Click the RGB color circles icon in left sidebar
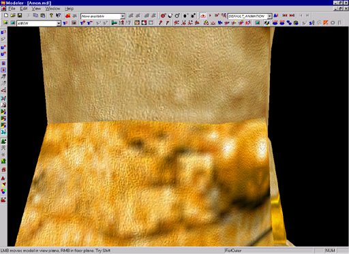Viewport: 349px width, 254px height. tap(3, 191)
